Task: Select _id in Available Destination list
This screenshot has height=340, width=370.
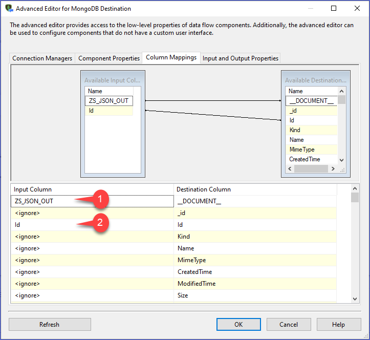Action: point(311,111)
